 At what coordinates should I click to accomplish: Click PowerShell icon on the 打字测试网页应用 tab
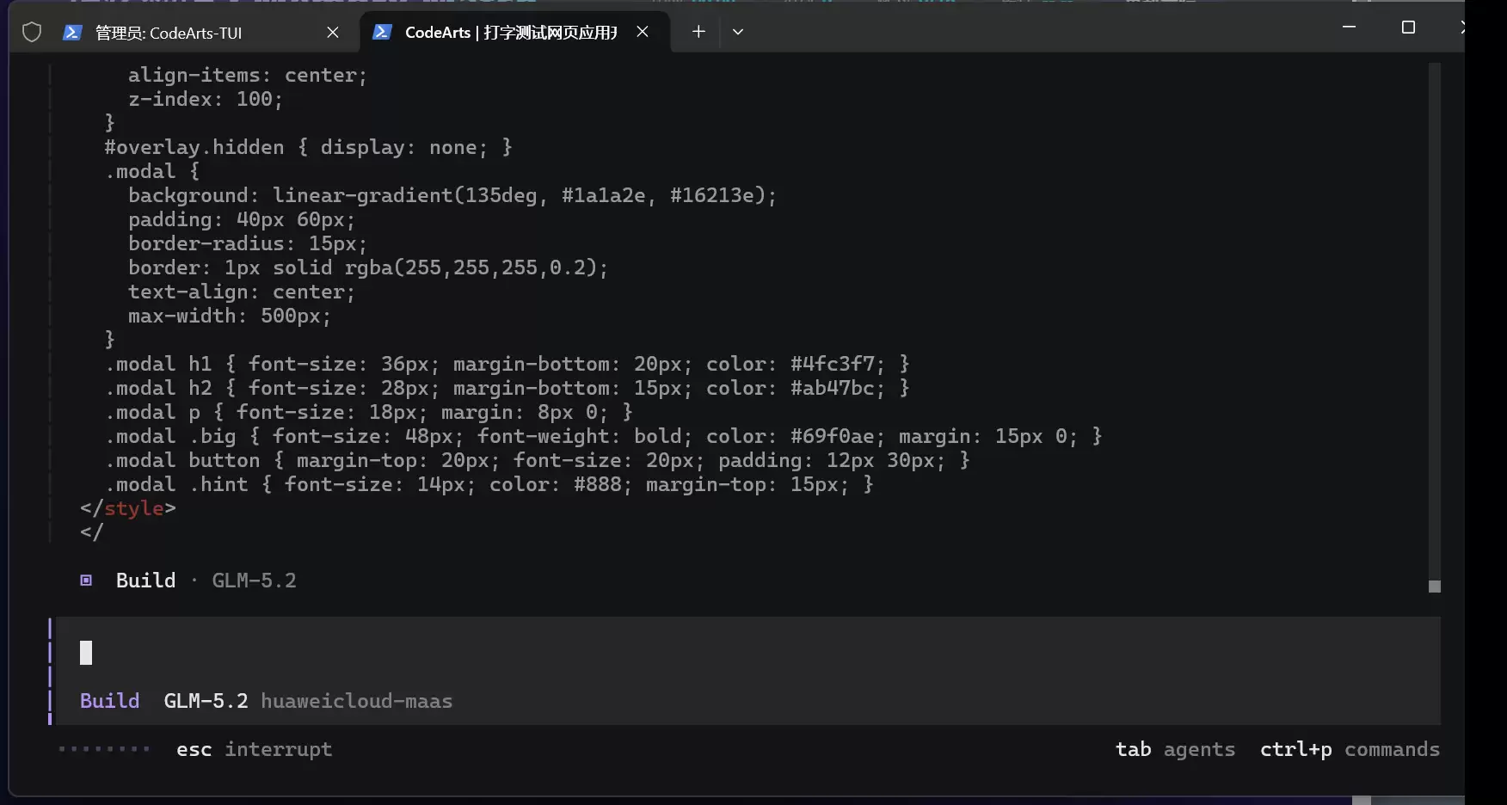point(382,32)
